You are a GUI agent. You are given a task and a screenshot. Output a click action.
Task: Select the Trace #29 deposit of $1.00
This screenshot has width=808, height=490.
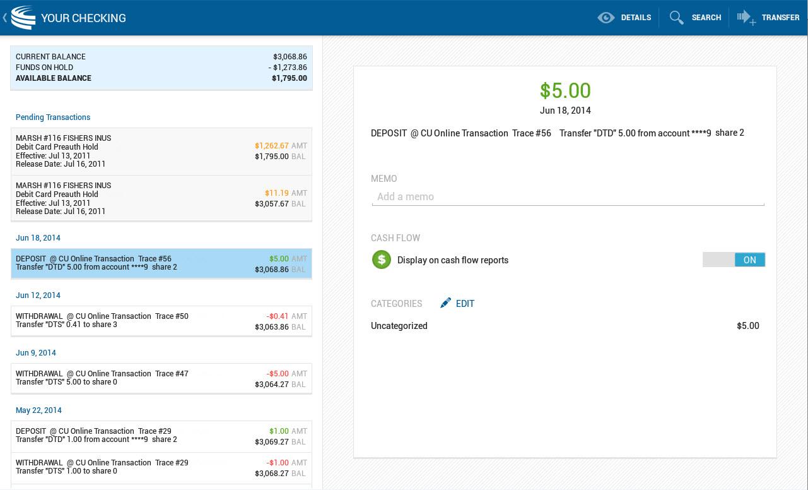point(161,436)
